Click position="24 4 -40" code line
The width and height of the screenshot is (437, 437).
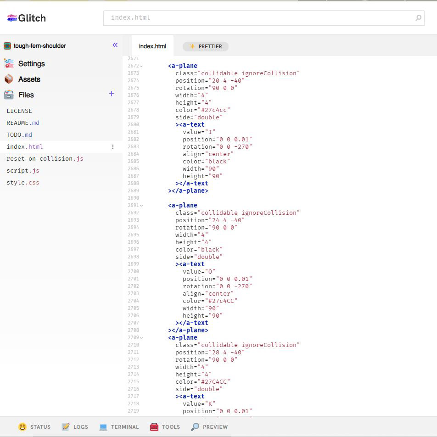point(210,220)
